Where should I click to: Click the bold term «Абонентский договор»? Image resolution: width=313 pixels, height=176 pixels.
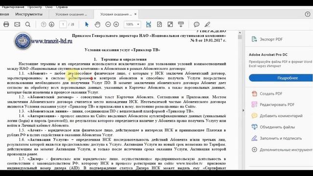pyautogui.click(x=50, y=97)
